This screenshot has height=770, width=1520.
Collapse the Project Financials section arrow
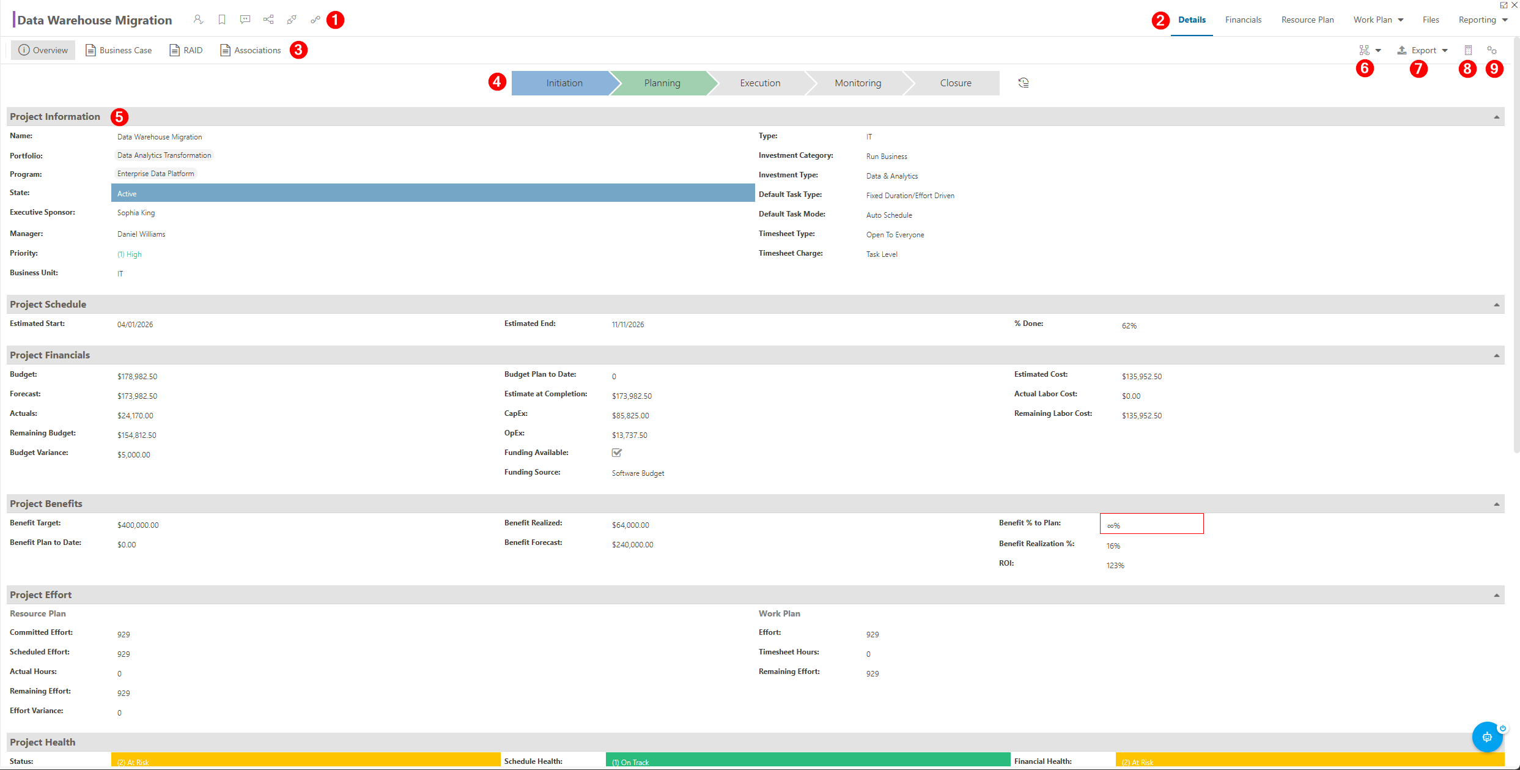coord(1497,355)
